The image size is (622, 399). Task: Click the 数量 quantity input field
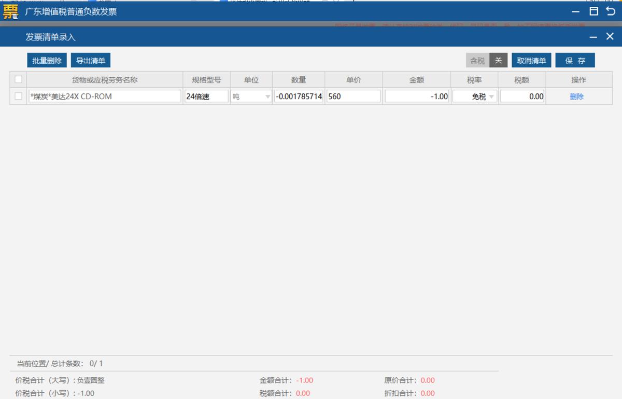[299, 96]
